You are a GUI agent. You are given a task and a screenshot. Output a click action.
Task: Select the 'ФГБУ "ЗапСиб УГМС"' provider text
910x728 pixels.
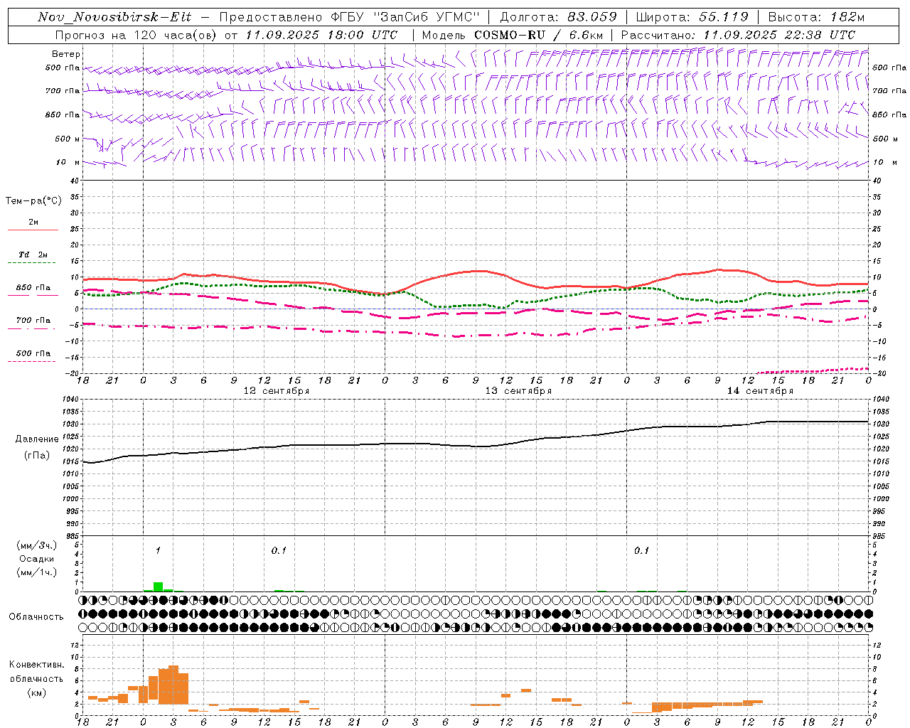coord(405,17)
